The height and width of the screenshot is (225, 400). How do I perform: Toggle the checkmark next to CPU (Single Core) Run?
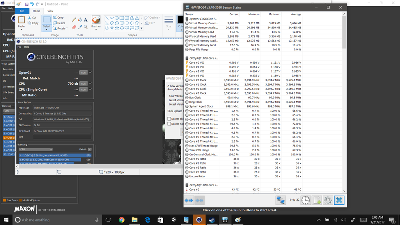(91, 89)
